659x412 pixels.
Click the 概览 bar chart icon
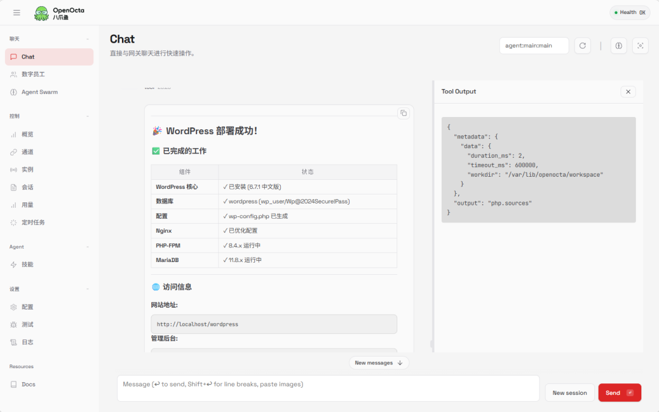tap(13, 135)
